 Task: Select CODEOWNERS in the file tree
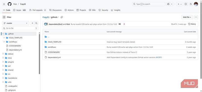pos(15,46)
